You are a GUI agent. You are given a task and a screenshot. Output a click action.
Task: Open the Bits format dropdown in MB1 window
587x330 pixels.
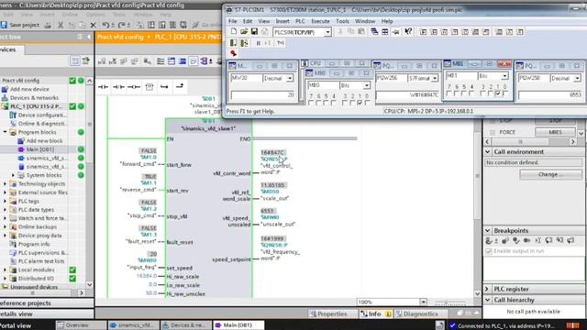505,76
